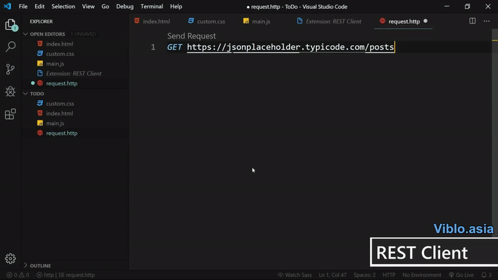
Task: Open the Source Control view icon
Action: point(10,69)
